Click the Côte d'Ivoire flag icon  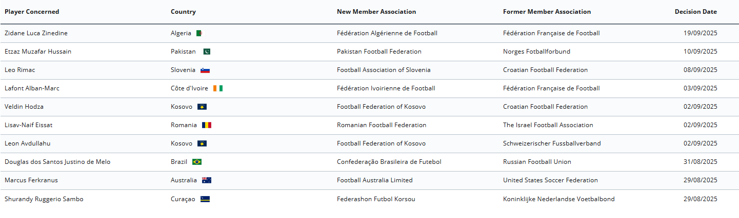(x=218, y=88)
